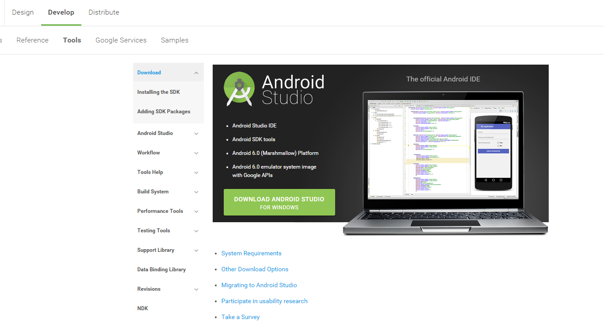604x335 pixels.
Task: Click the Testing Tools sidebar label
Action: pos(153,231)
